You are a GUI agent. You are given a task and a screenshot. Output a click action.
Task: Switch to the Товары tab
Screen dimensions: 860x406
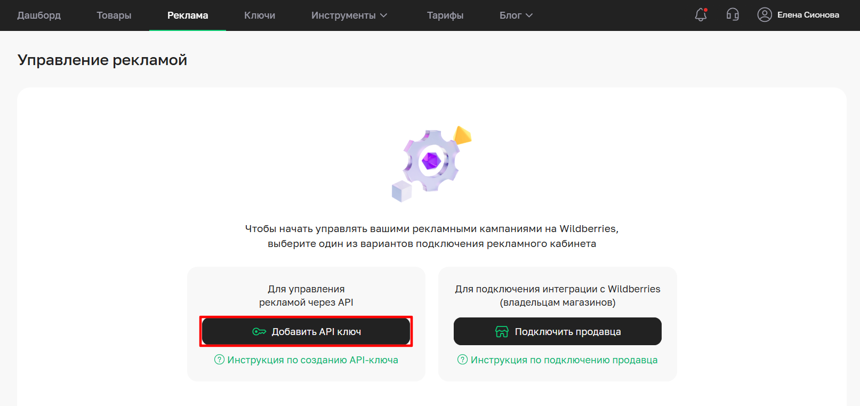114,15
